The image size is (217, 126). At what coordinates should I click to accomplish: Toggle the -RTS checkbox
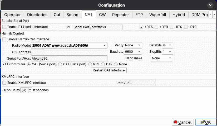[171, 27]
